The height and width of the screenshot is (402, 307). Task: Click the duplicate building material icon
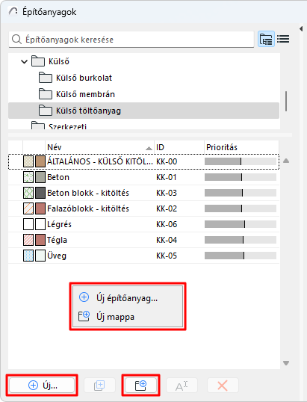[x=99, y=386]
